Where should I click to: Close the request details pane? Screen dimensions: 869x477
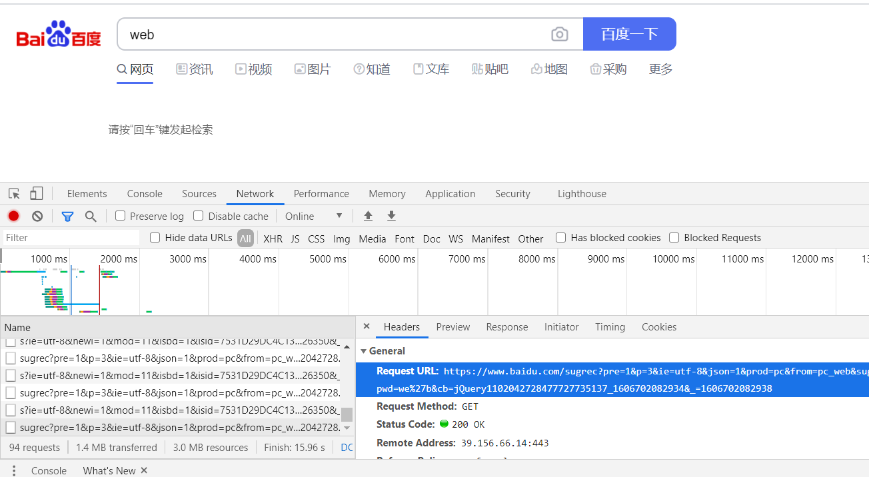[367, 326]
